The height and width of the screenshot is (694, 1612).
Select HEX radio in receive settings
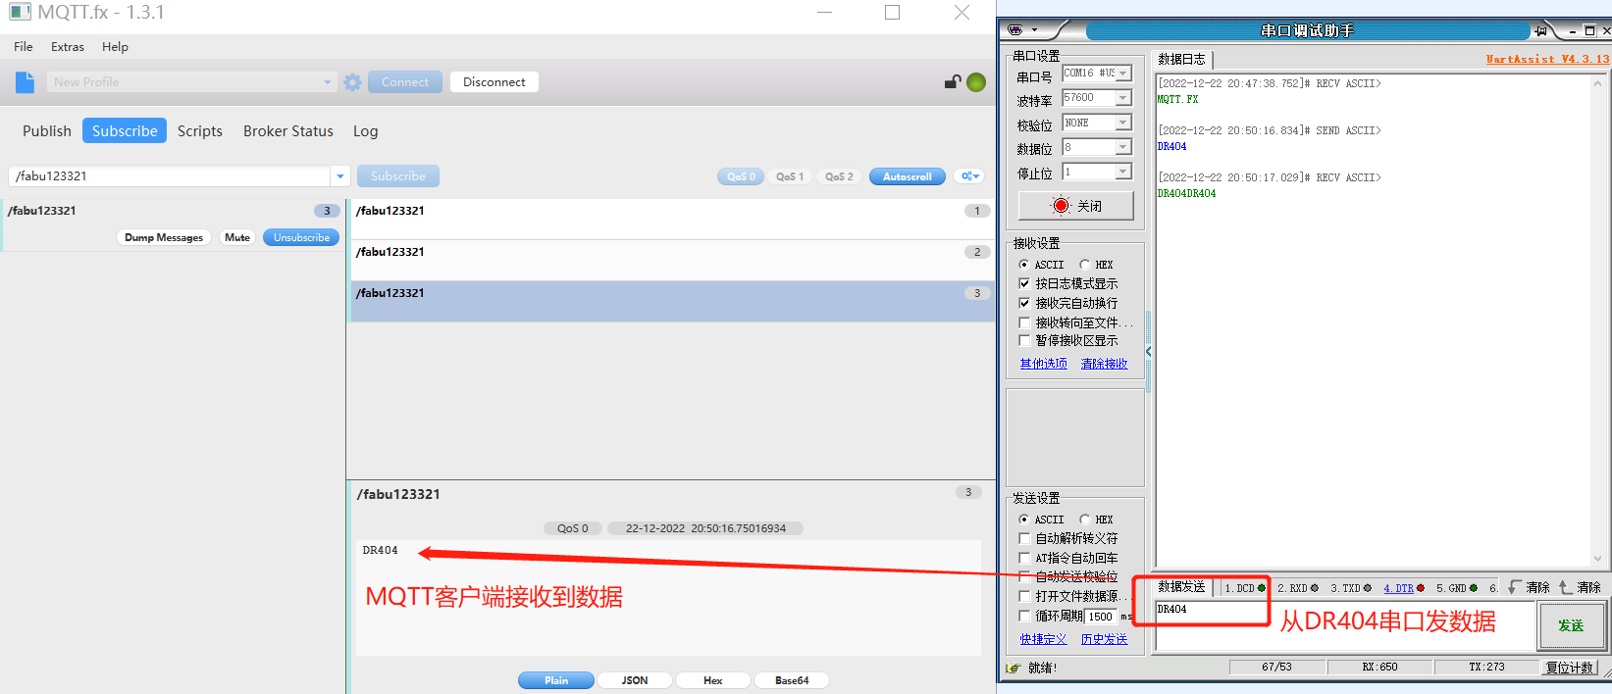point(1085,265)
